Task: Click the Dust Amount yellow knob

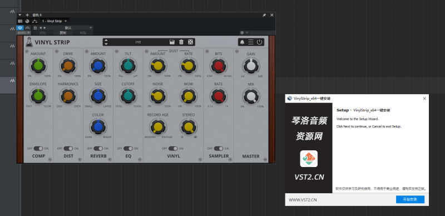Action: [158, 66]
